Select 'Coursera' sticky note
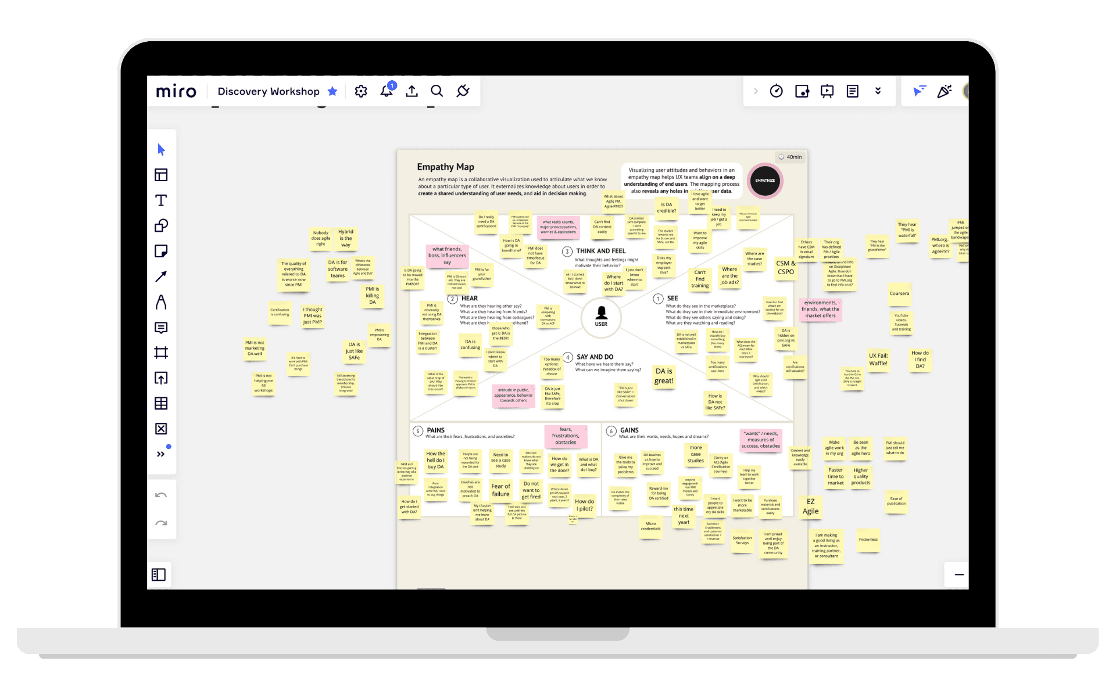The image size is (1116, 697). coord(899,294)
